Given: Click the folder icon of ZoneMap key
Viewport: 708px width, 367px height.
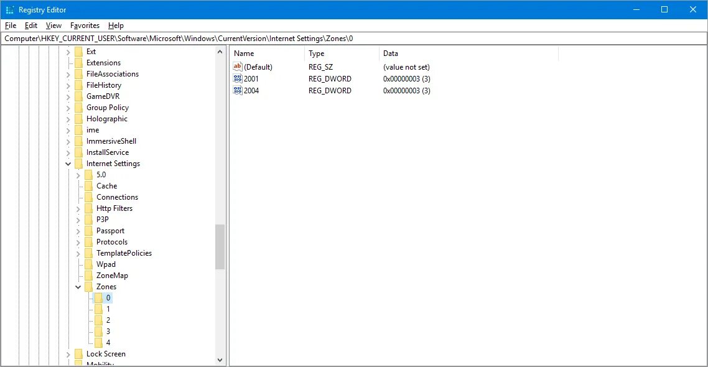Looking at the screenshot, I should pos(88,276).
